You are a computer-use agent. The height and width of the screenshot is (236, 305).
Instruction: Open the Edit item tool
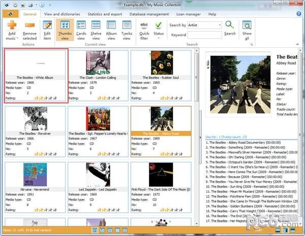(47, 30)
